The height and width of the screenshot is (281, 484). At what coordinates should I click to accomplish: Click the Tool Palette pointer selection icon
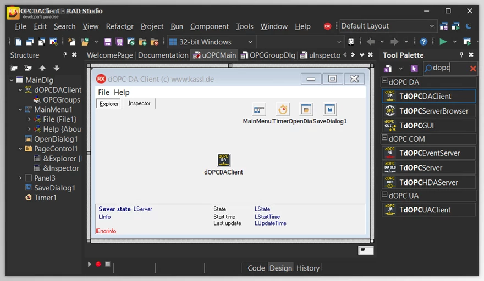414,69
